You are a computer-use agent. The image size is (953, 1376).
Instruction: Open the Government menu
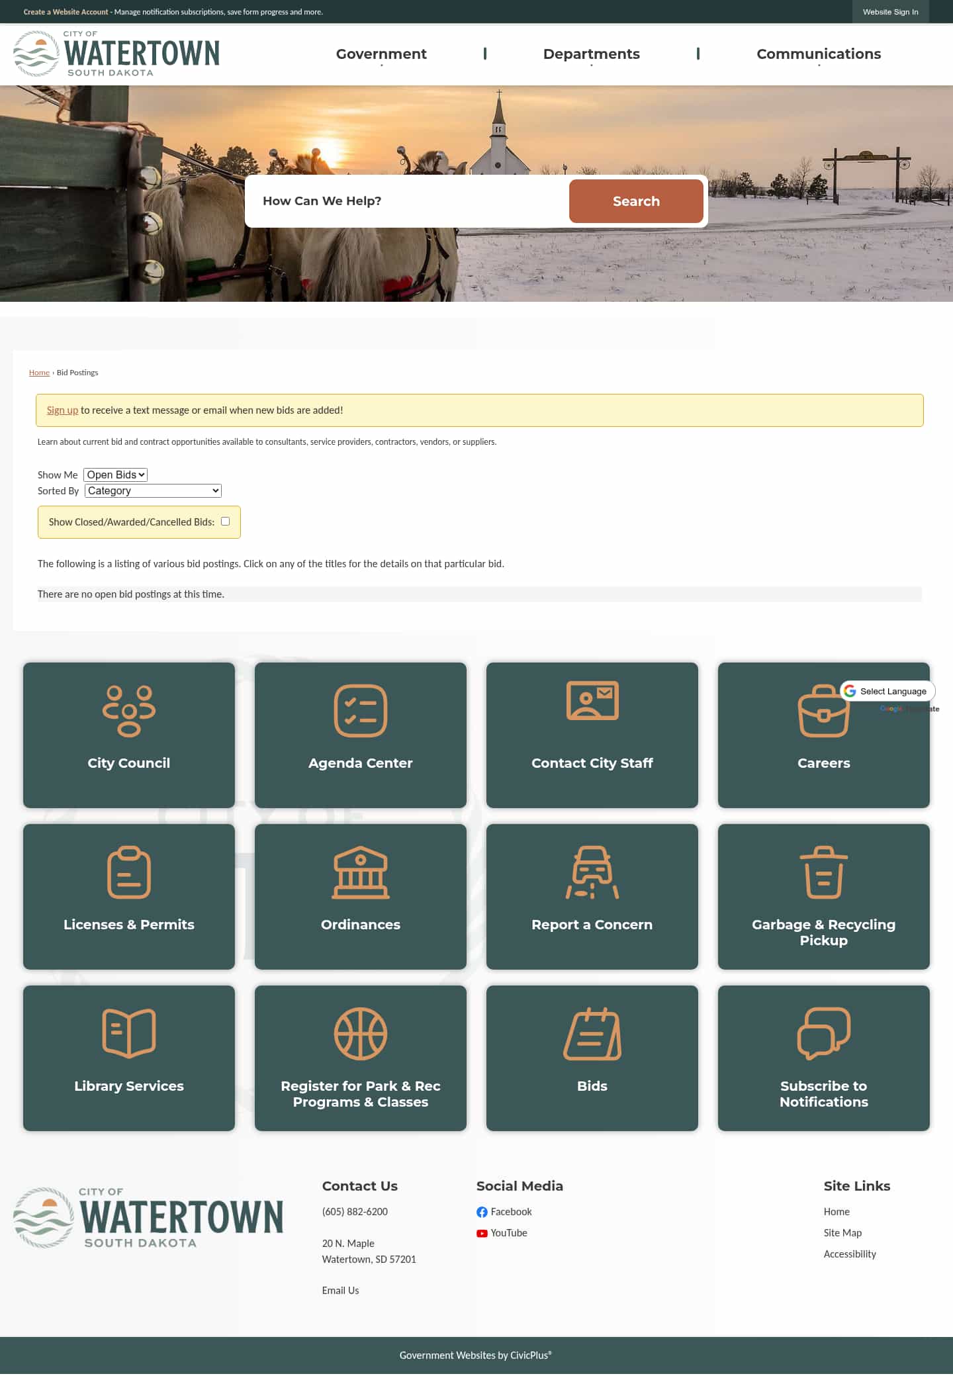click(x=381, y=54)
